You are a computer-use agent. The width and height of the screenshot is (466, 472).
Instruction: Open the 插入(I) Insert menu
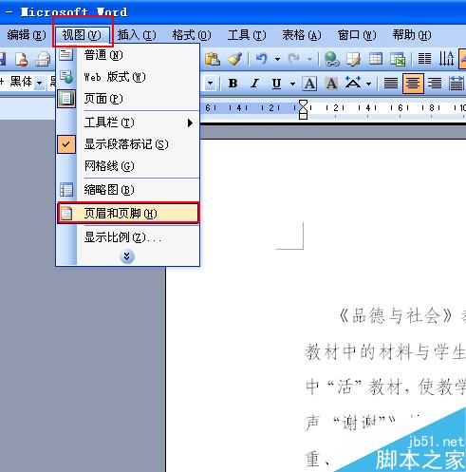tap(137, 35)
